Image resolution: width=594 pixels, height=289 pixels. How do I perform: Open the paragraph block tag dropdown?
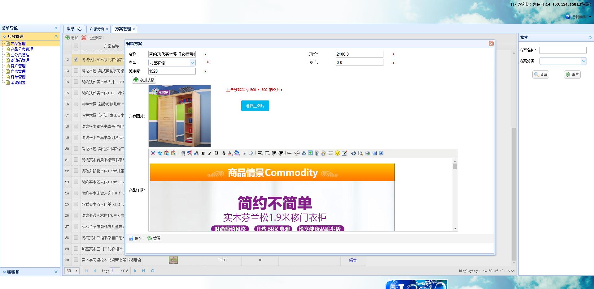click(x=183, y=153)
